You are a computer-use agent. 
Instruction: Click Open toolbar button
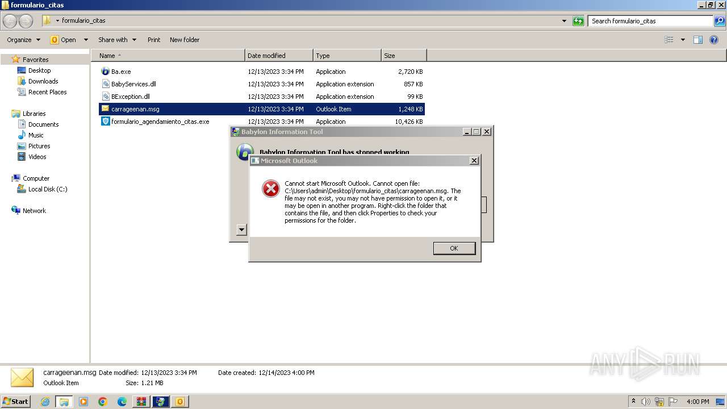tap(63, 40)
